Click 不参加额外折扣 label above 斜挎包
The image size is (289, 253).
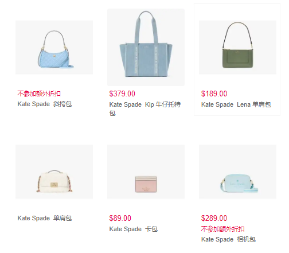pyautogui.click(x=39, y=94)
